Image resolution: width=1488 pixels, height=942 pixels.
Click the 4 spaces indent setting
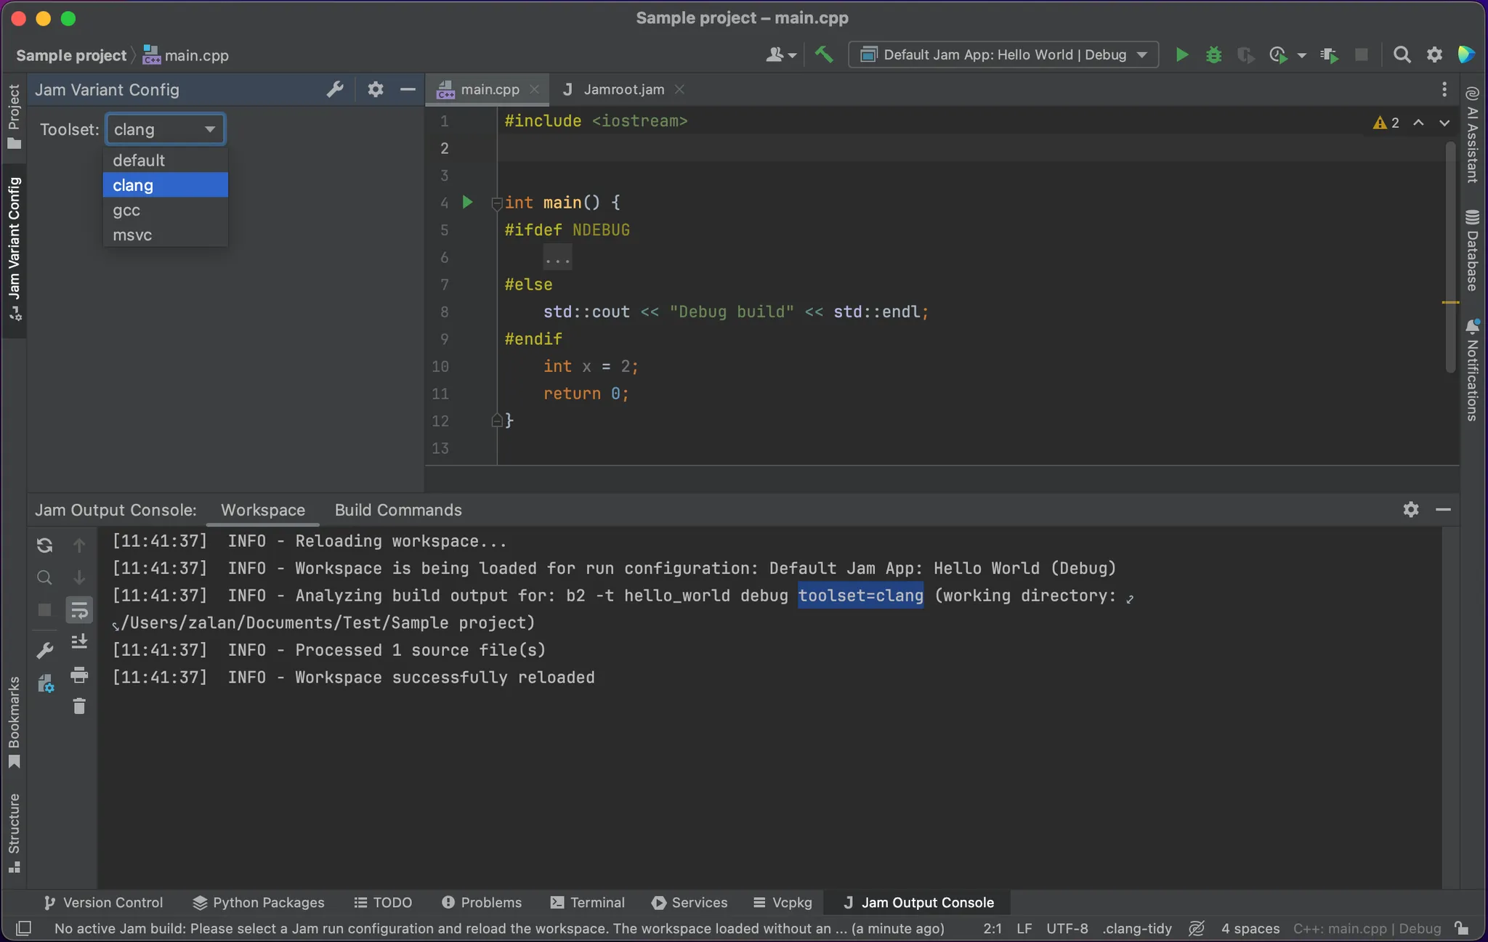1250,928
